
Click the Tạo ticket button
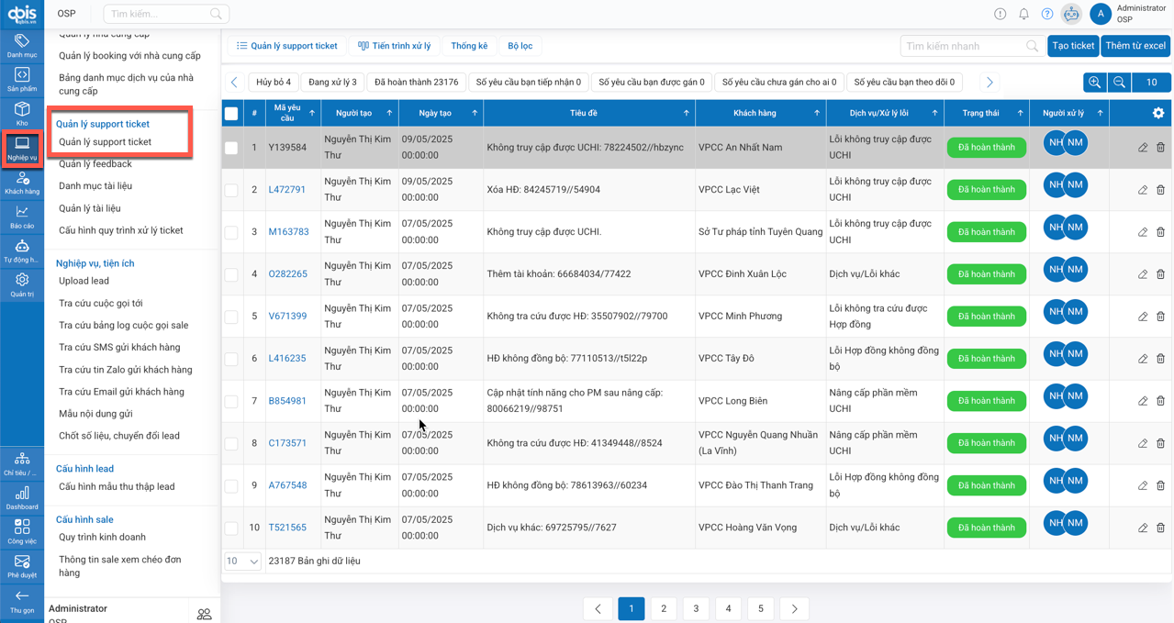point(1072,46)
